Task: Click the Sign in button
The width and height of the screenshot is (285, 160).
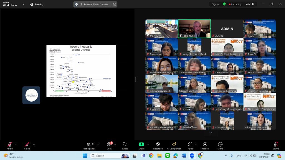Action: (x=215, y=4)
